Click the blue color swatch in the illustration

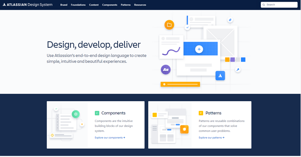tap(243, 60)
